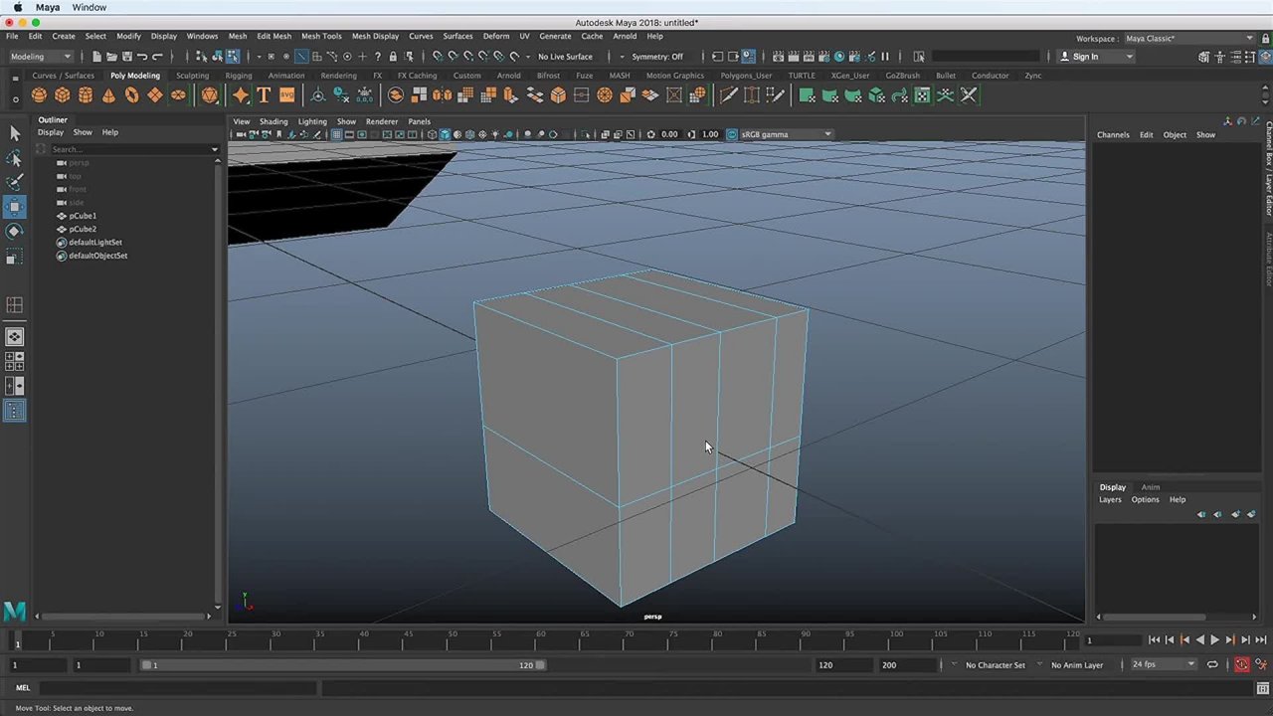Select pCube2 in the Outliner

pos(83,229)
